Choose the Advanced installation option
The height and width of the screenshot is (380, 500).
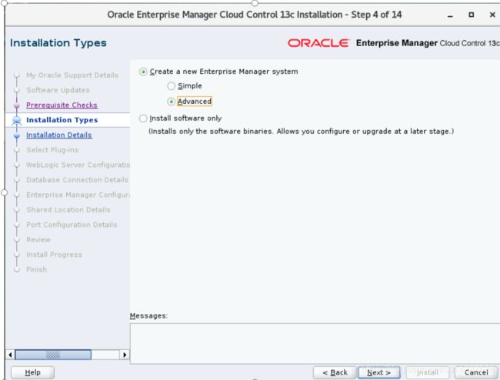point(172,102)
